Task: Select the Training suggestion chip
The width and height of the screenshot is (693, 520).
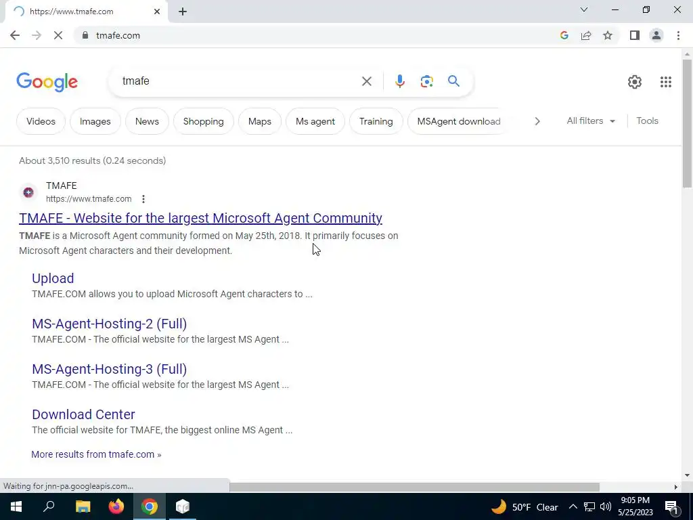Action: pos(376,121)
